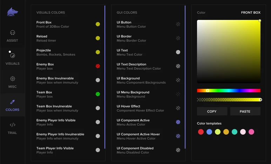
Task: Click the PASTE button
Action: click(245, 112)
